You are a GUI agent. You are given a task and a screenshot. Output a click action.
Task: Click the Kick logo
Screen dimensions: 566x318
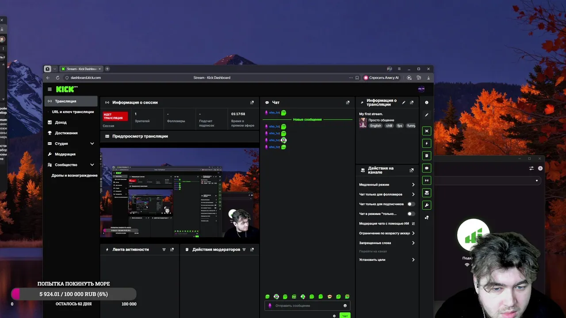(66, 89)
